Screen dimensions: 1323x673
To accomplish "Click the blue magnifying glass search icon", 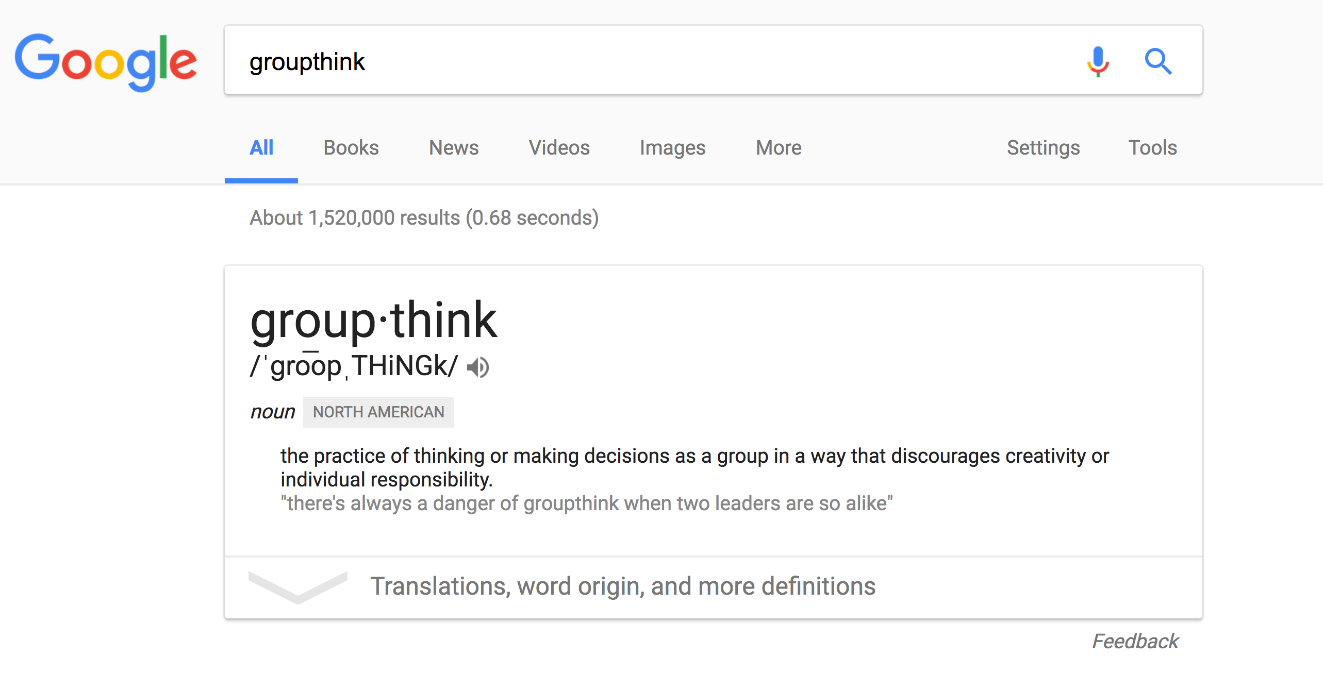I will (x=1158, y=61).
